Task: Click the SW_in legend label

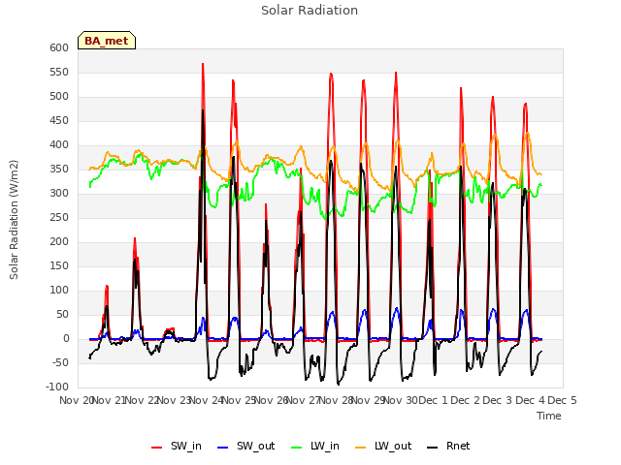Action: click(x=186, y=446)
